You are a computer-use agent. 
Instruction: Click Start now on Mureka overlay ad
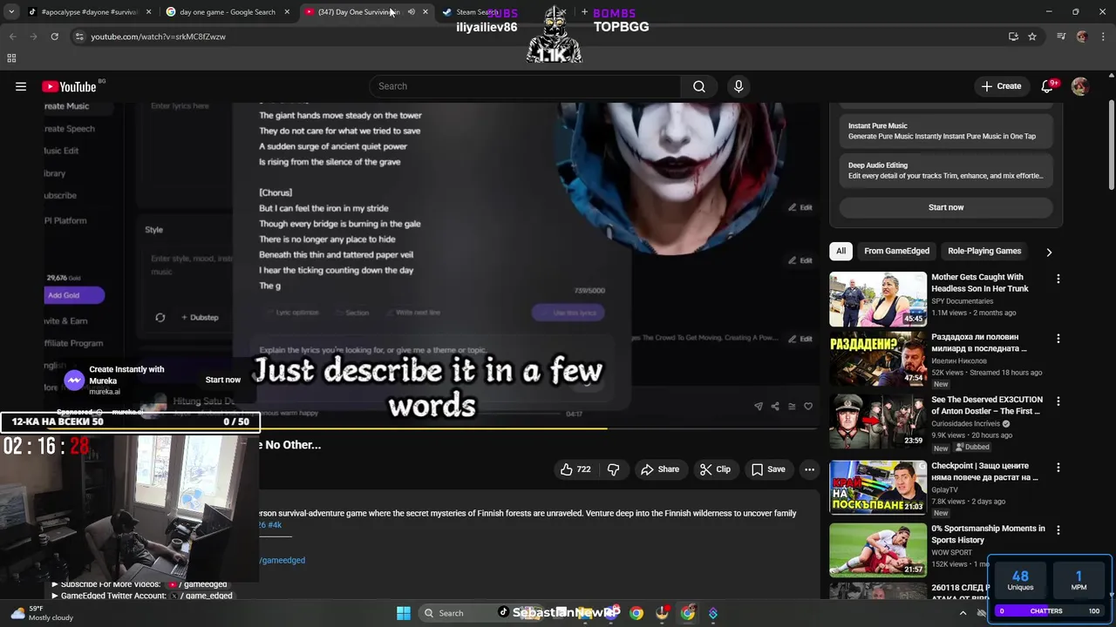pos(223,380)
